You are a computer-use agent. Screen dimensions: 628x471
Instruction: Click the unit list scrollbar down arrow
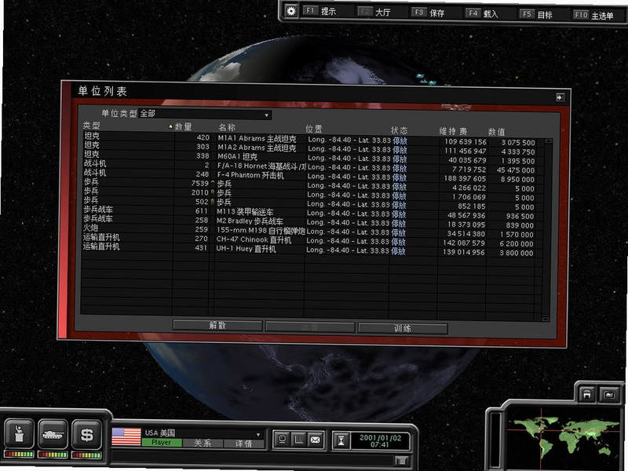tap(546, 319)
